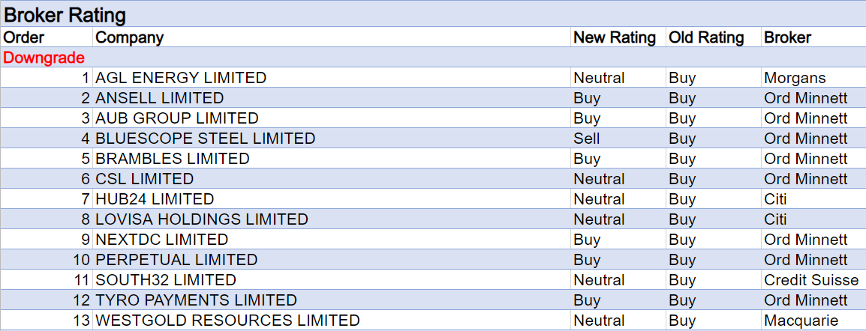Select the Broker column header
866x331 pixels.
(x=787, y=37)
